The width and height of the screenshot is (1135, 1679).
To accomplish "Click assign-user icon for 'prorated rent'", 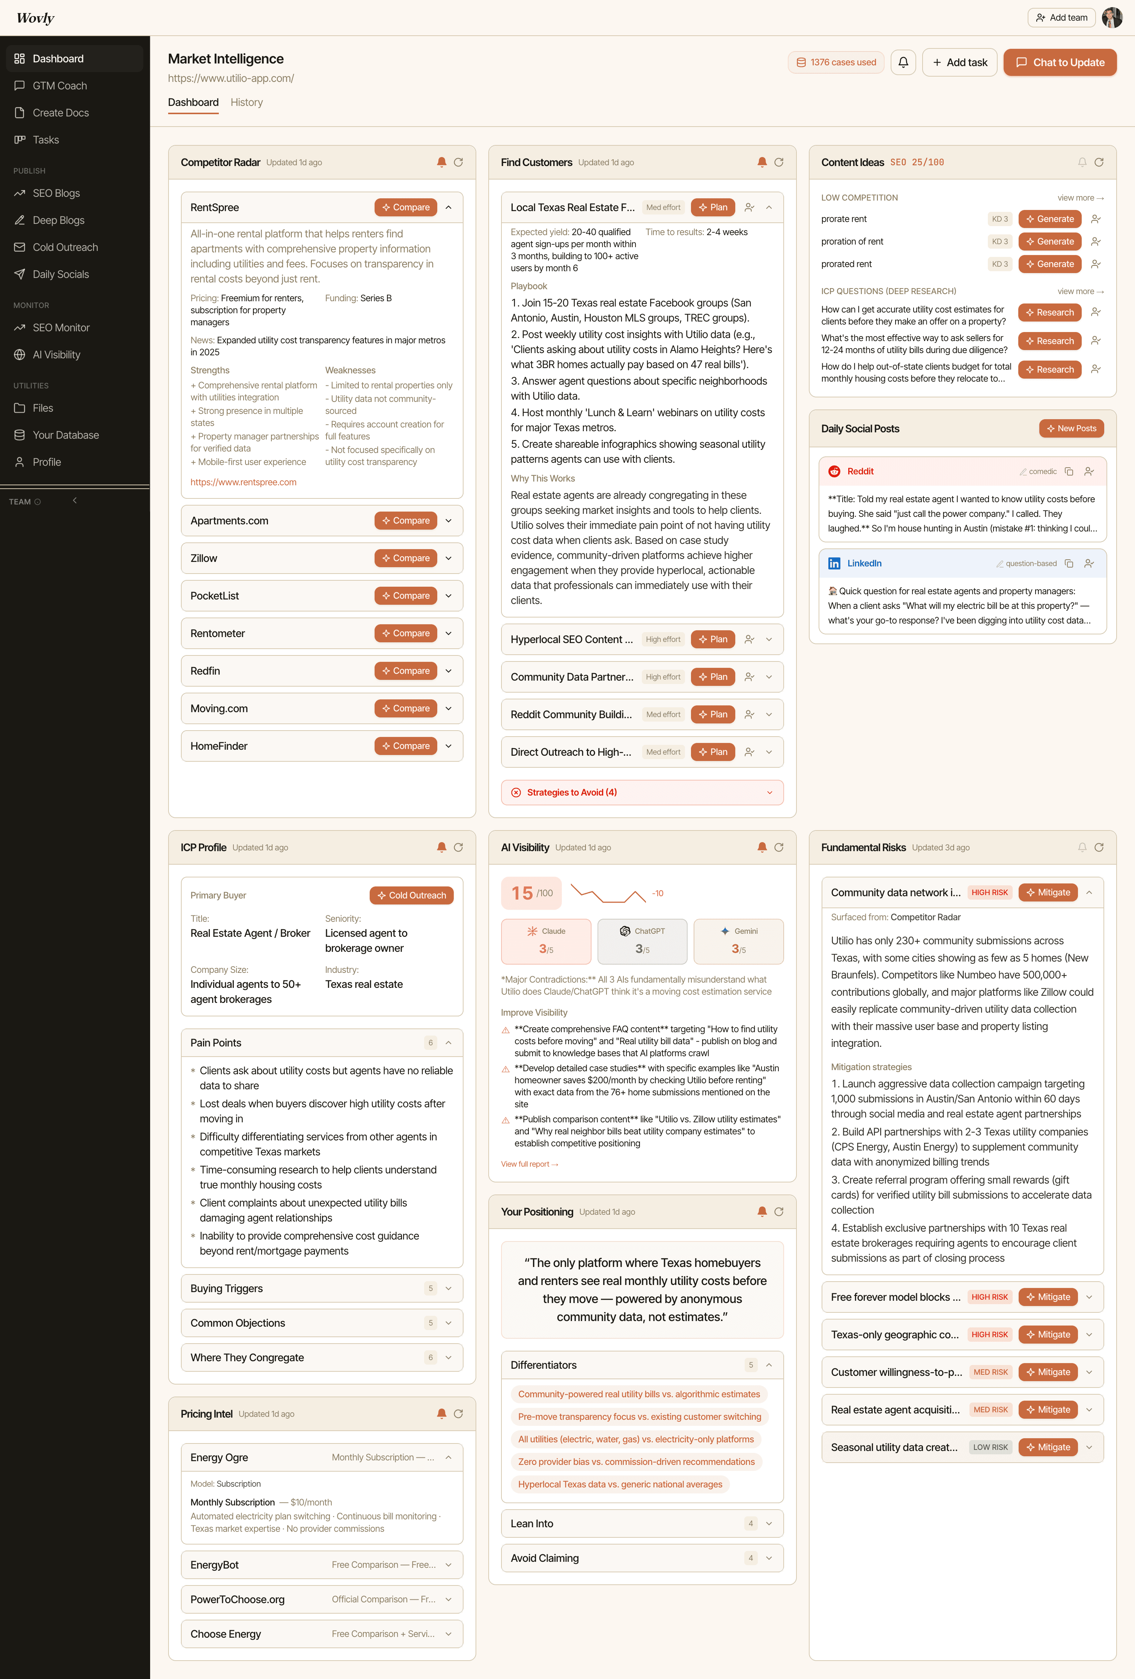I will click(1096, 264).
